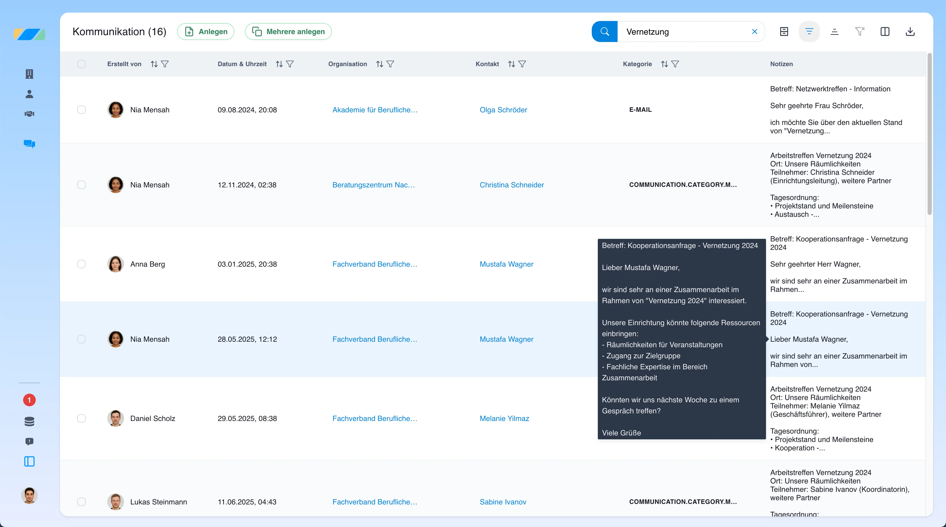Sort by Datum & Uhrzeit column
Screen dimensions: 946x527
click(280, 64)
